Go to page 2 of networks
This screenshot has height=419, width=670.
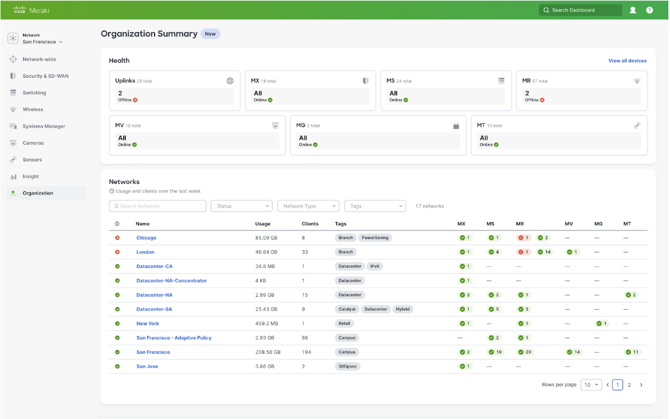coord(629,385)
